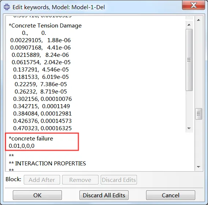The image size is (208, 205).
Task: Cancel the Edit keywords dialog
Action: 171,195
